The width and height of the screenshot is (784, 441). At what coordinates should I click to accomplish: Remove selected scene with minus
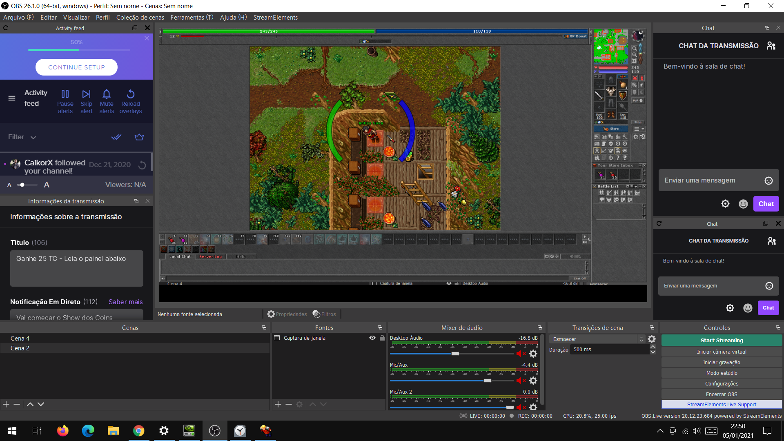[x=17, y=404]
